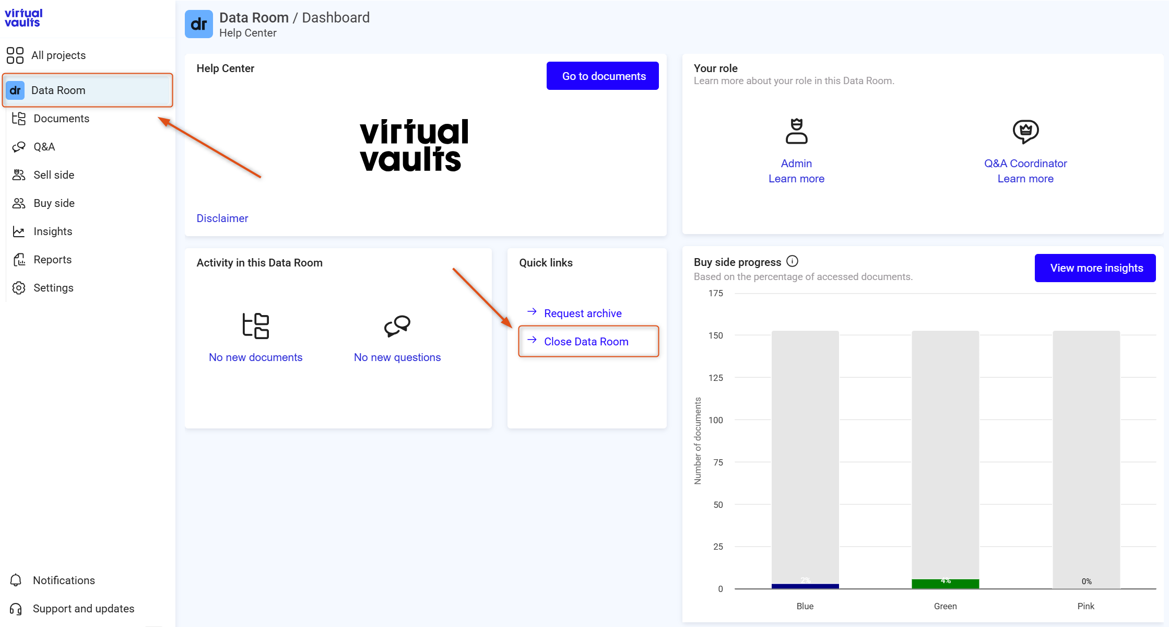Click the activity documents folder icon

255,326
